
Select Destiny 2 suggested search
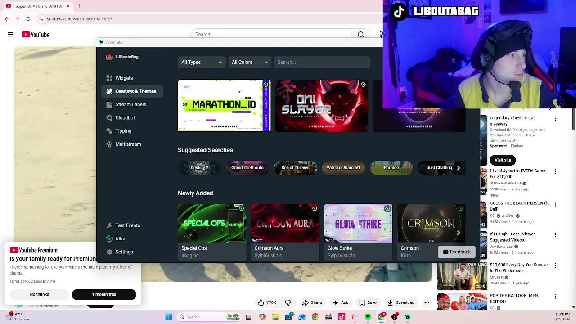coord(199,168)
